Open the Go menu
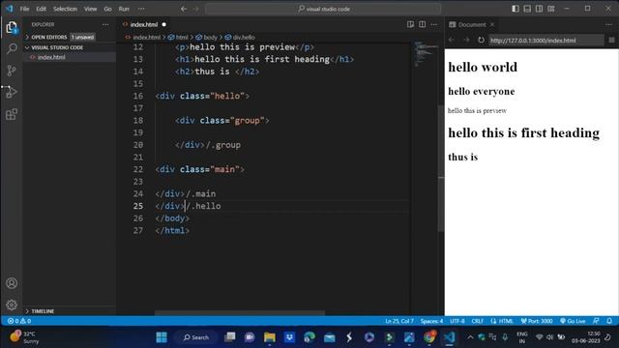 tap(107, 9)
